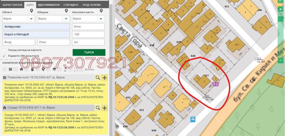The image size is (285, 136).
Task: Tick the checkbox left of the address pin icon
Action: pos(38,69)
